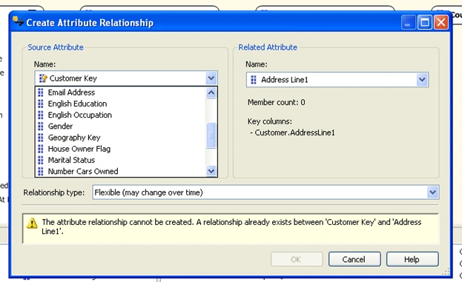462x282 pixels.
Task: Expand the Relationship type dropdown arrow
Action: coord(432,192)
